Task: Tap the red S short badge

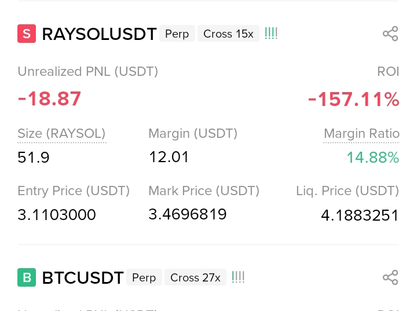Action: [x=27, y=34]
